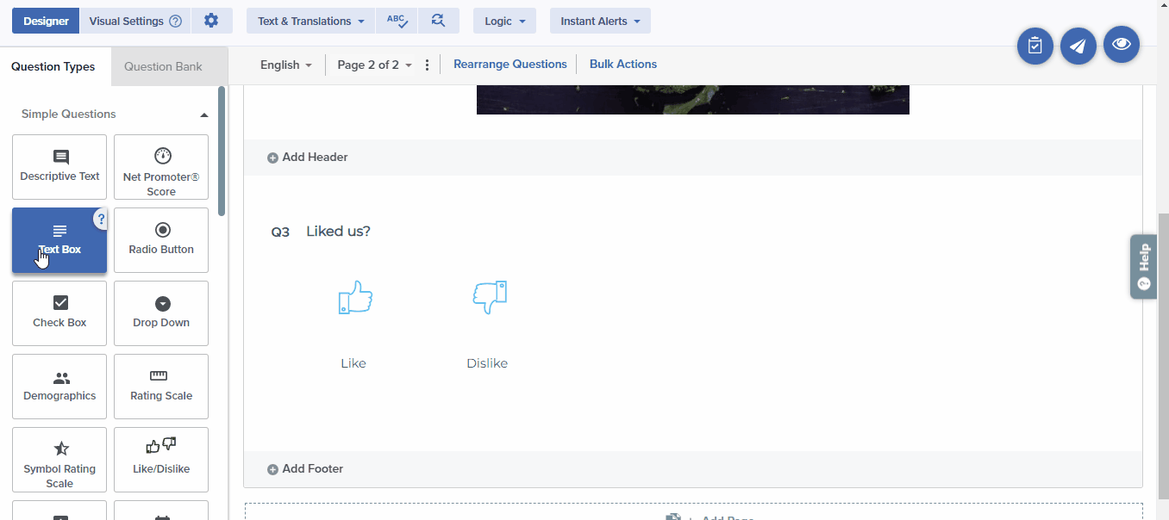Image resolution: width=1169 pixels, height=520 pixels.
Task: Open the Visual Settings tab
Action: coord(134,21)
